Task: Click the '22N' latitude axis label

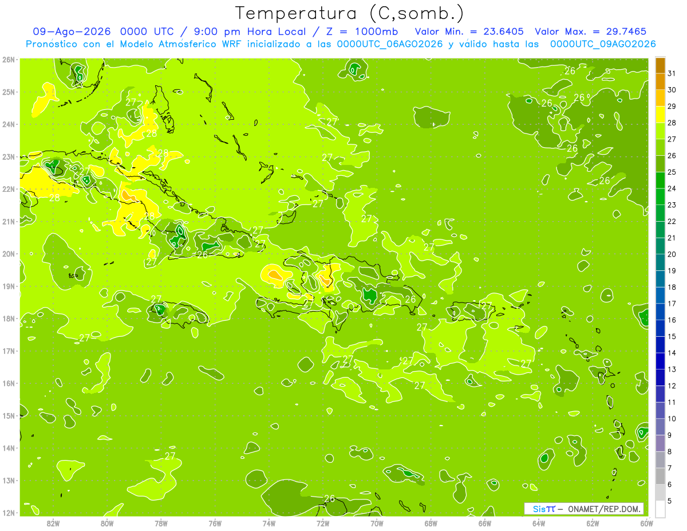Action: [x=8, y=189]
